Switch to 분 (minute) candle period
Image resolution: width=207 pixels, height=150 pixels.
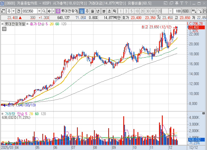103,11
